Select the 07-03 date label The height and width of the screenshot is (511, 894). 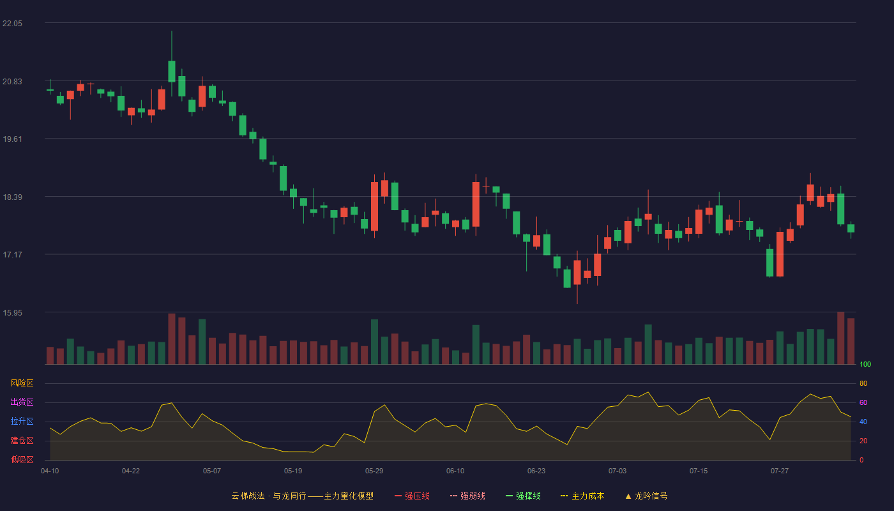point(617,471)
